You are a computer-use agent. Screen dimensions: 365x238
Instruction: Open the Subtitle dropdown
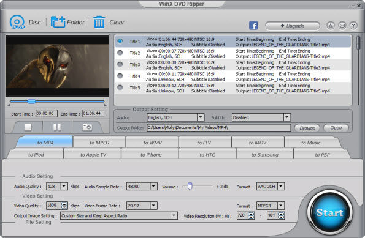pyautogui.click(x=287, y=117)
